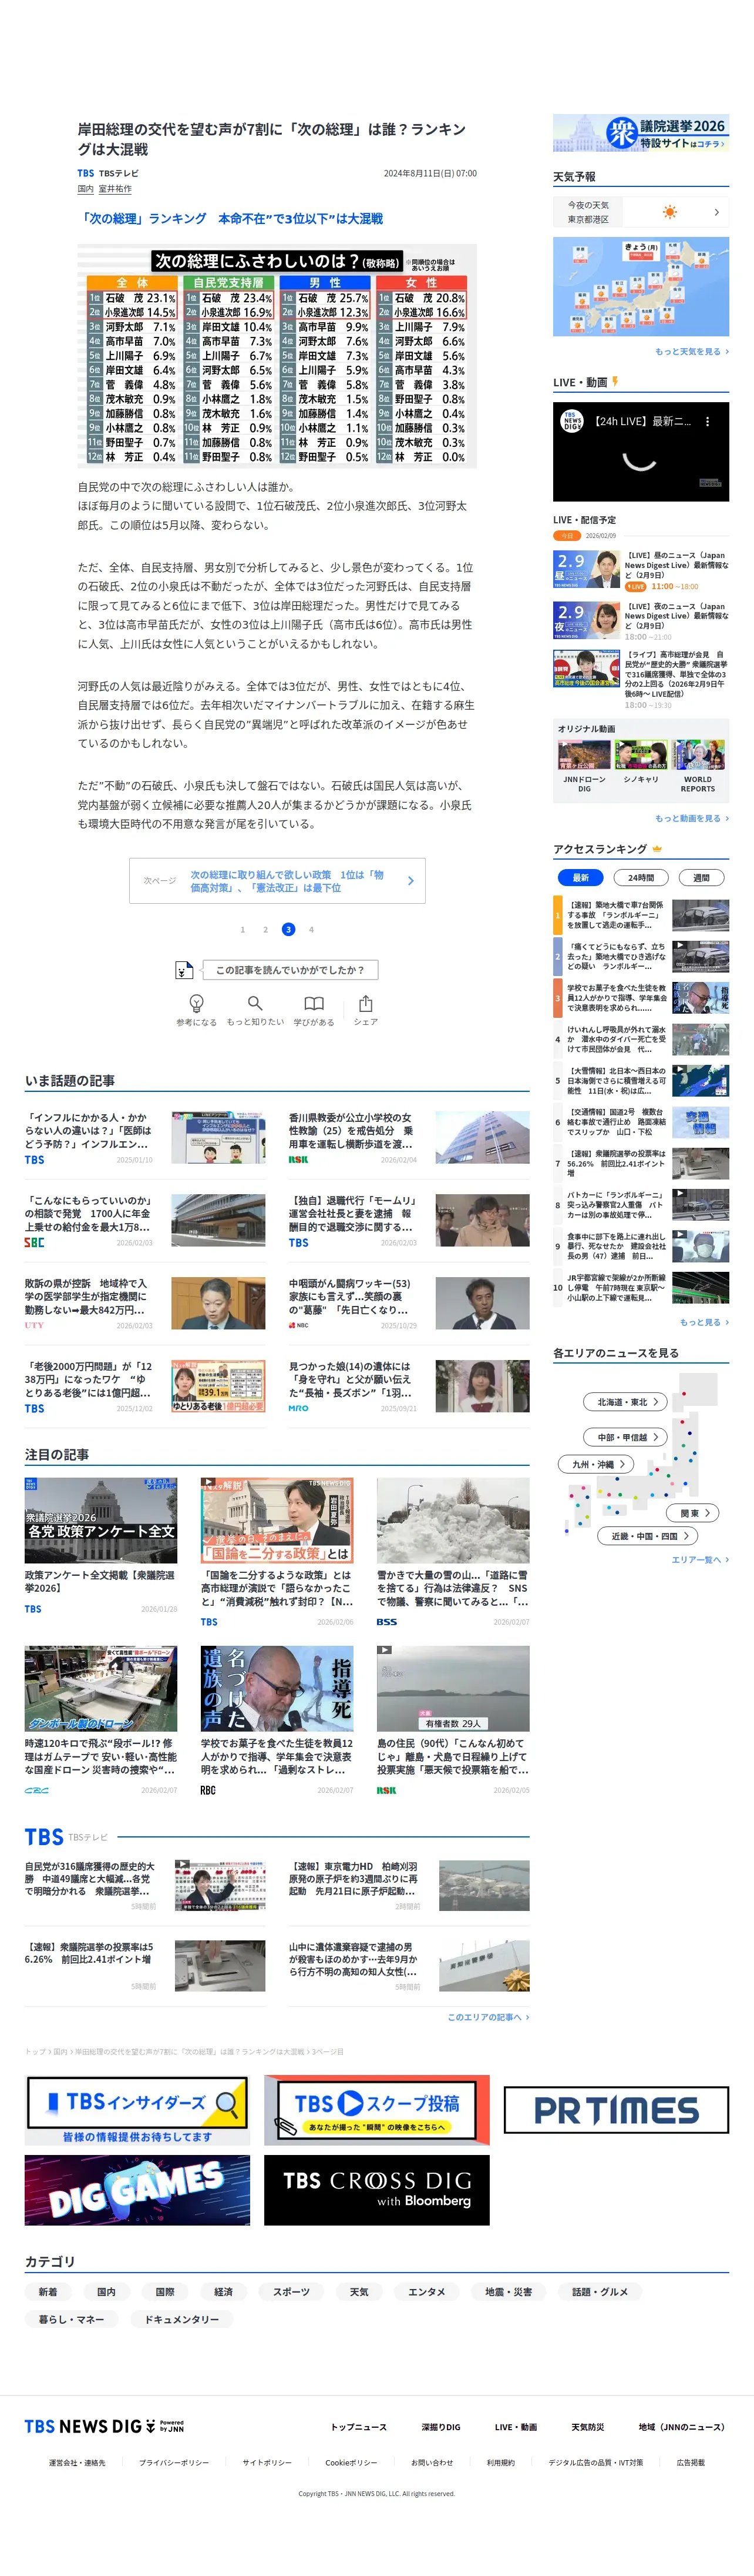Image resolution: width=754 pixels, height=2576 pixels.
Task: Open ranking item 1 築地大橋で車7台関係する事故
Action: 641,915
